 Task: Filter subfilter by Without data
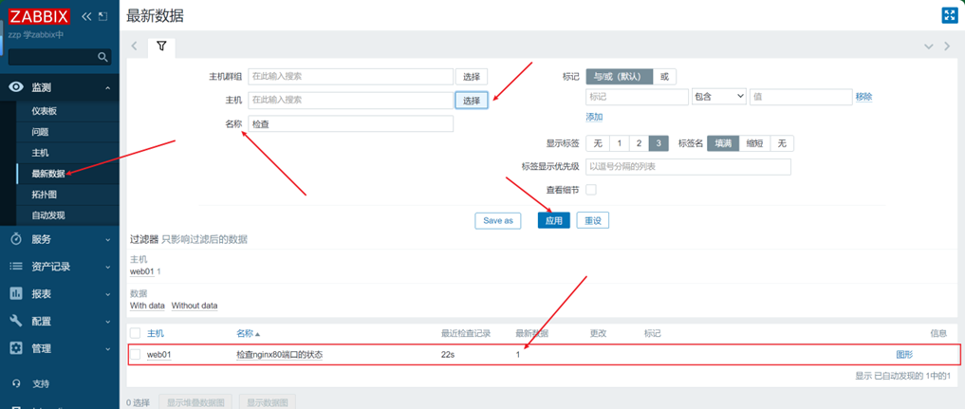(x=195, y=305)
